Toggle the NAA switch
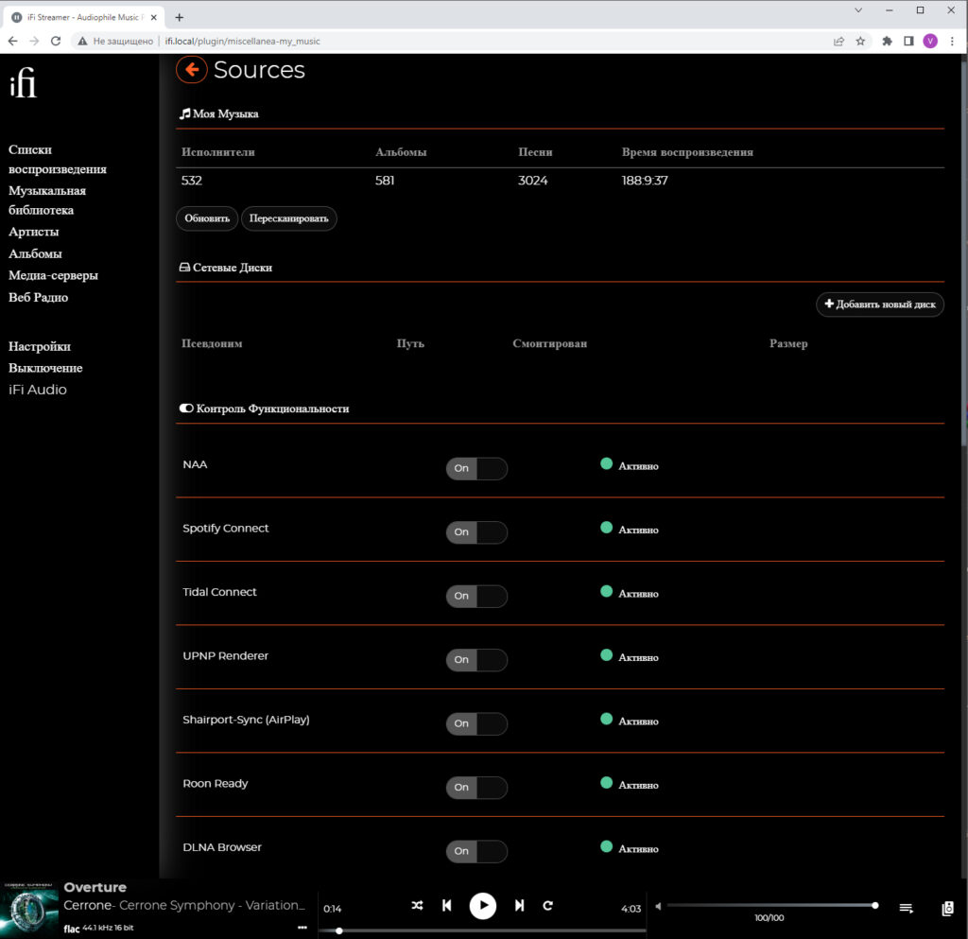 click(476, 469)
